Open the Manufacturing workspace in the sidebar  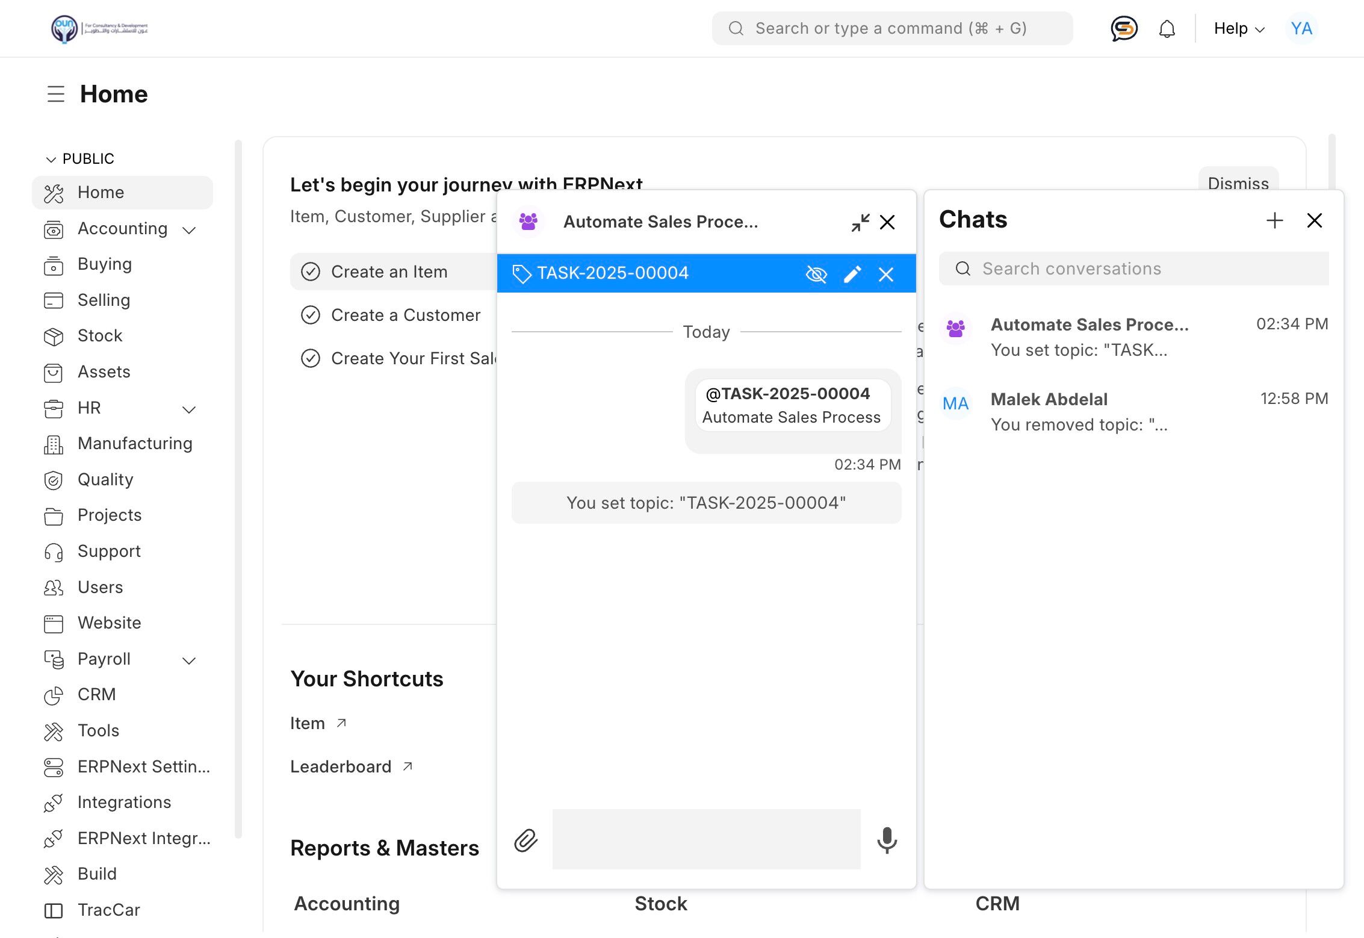(x=135, y=444)
